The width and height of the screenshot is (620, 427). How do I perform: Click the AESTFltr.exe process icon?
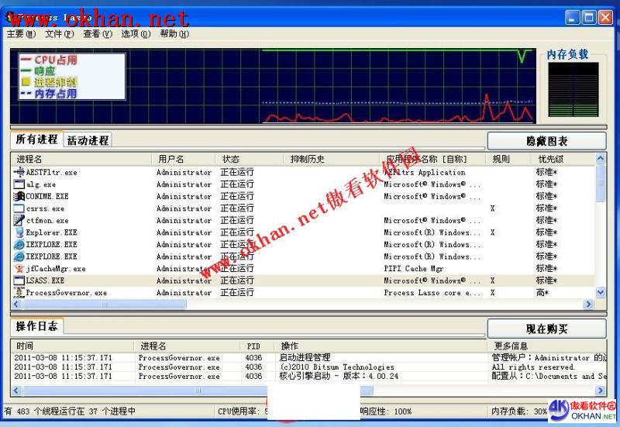pyautogui.click(x=19, y=172)
